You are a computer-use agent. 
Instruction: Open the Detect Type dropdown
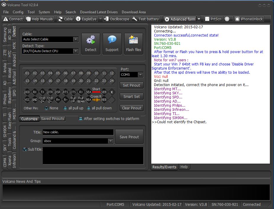tap(76, 51)
